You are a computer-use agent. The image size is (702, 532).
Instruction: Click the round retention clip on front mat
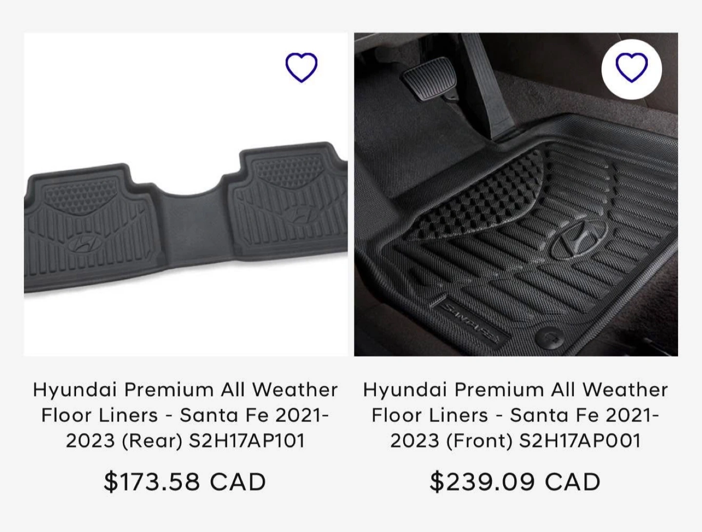tap(550, 337)
